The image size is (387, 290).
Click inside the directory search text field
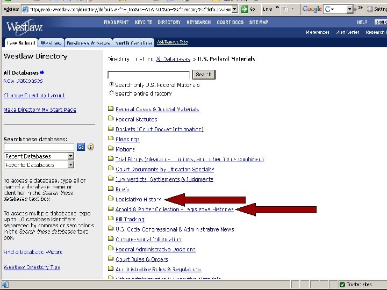(149, 75)
